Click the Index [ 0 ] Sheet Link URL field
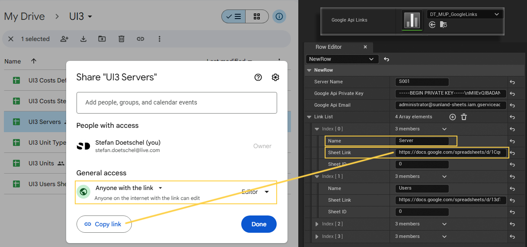527x247 pixels. coord(450,153)
